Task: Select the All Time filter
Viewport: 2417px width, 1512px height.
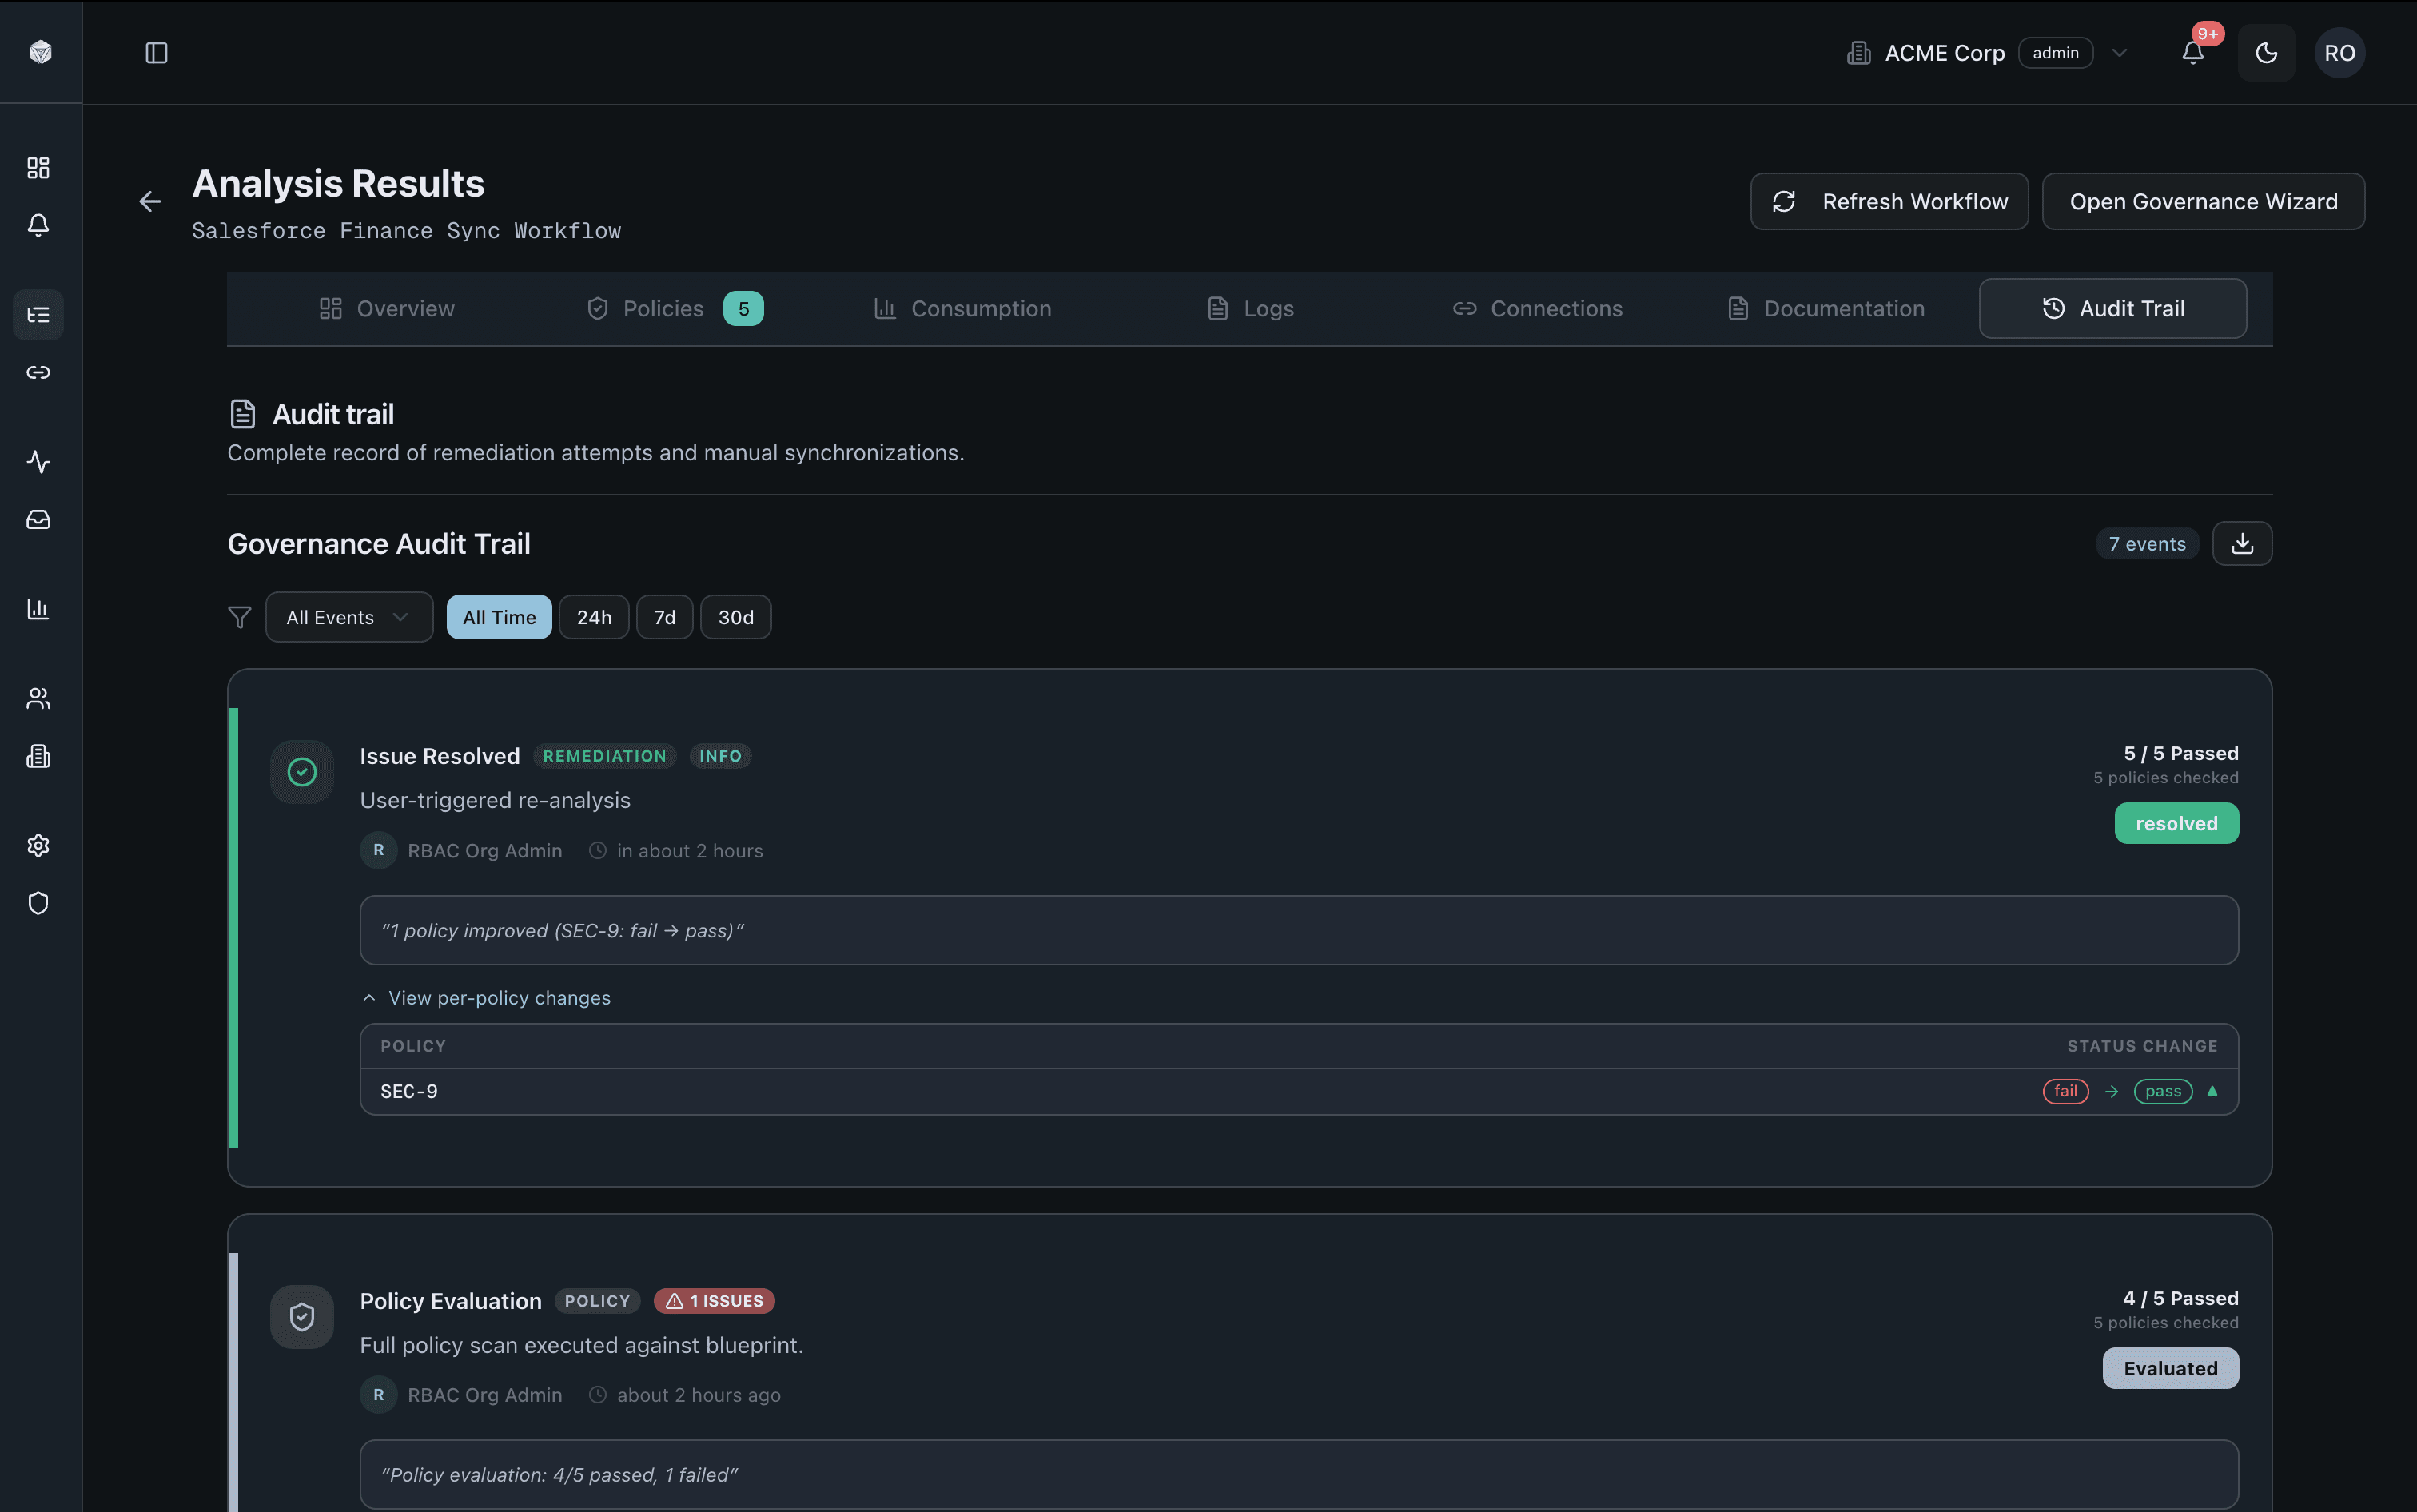Action: 498,616
